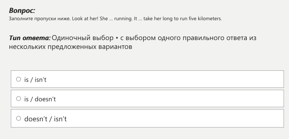Image resolution: width=289 pixels, height=139 pixels.
Task: Click the "is / isn't" answer label text
Action: click(35, 80)
